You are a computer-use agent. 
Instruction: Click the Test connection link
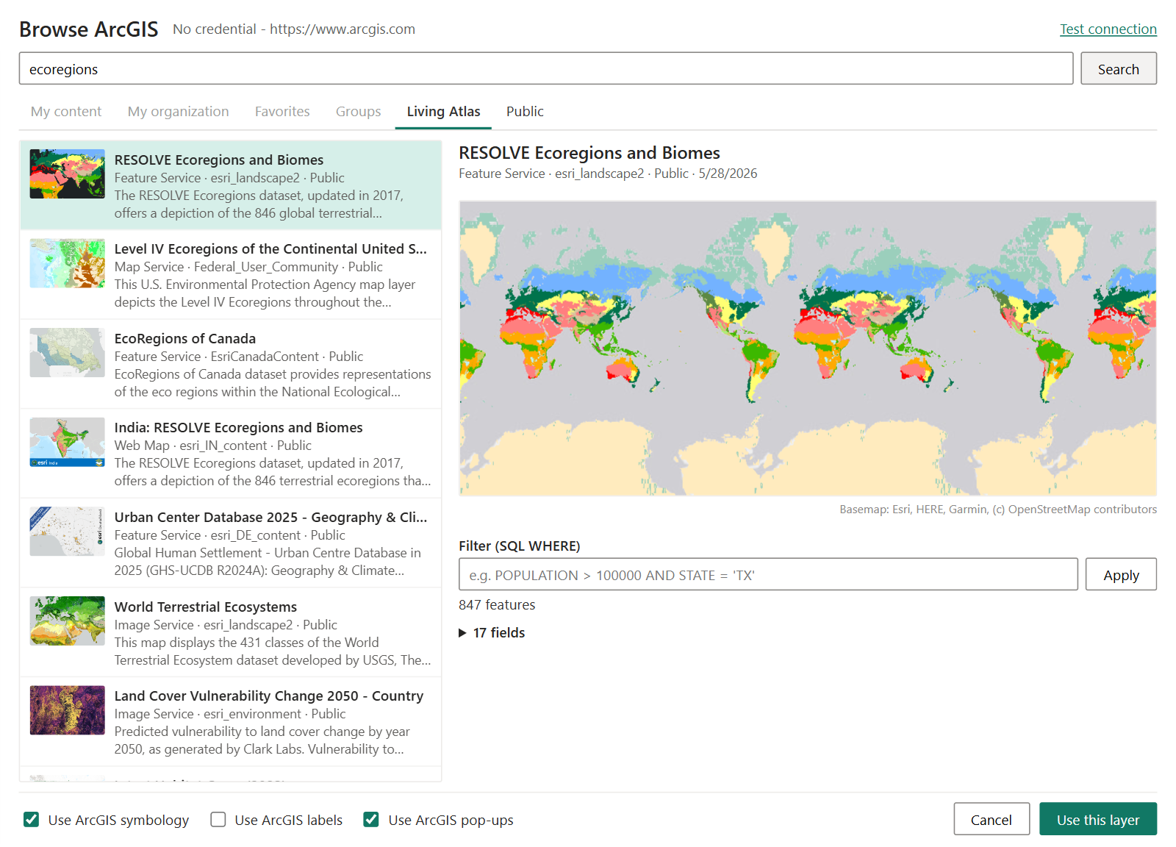click(x=1108, y=29)
